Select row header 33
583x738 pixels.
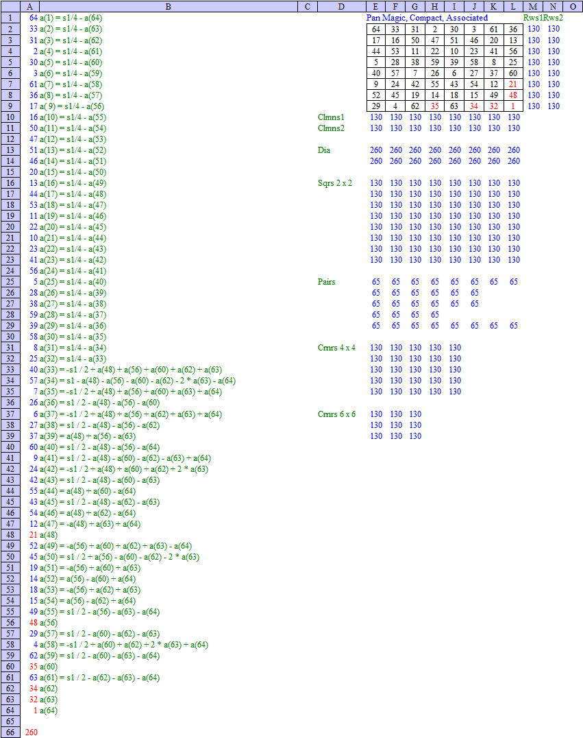(10, 370)
